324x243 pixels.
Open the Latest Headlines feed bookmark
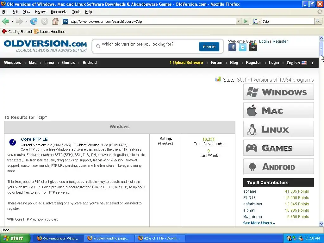click(50, 32)
